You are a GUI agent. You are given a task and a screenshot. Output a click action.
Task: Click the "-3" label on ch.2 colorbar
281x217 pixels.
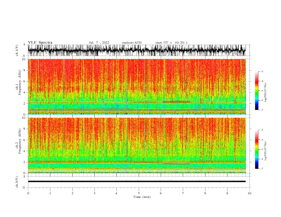click(x=261, y=130)
